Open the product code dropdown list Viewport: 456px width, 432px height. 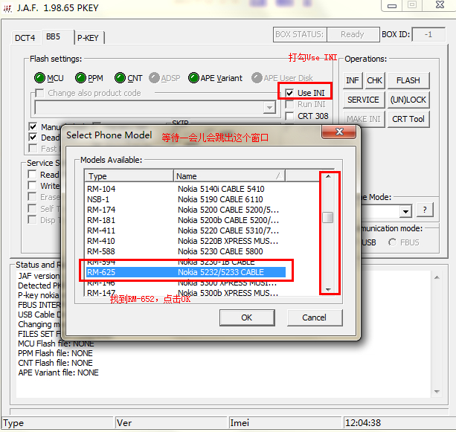(x=269, y=108)
